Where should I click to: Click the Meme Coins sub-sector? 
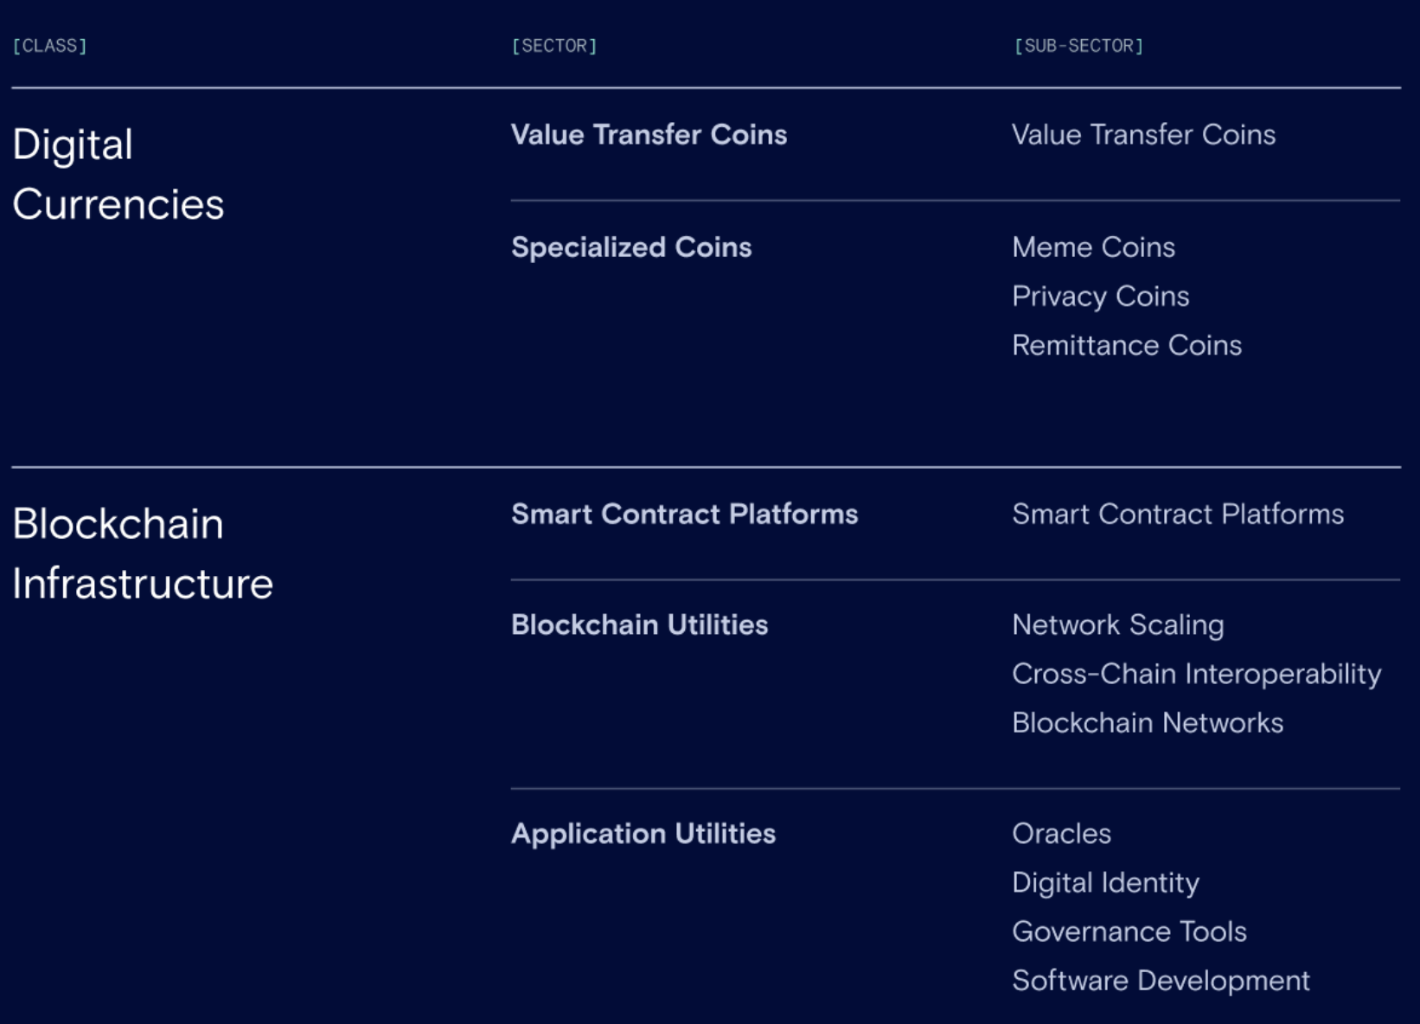[x=1093, y=247]
